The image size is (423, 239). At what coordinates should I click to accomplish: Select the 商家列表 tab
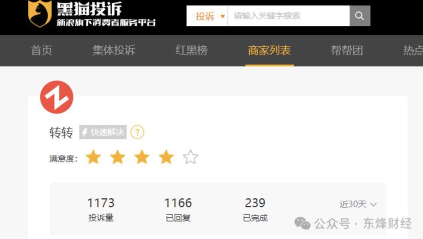tap(269, 50)
